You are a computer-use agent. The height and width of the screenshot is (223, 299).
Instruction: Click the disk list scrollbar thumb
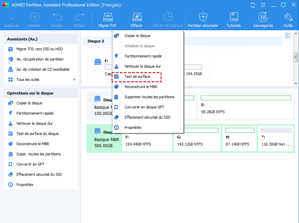[x=296, y=57]
